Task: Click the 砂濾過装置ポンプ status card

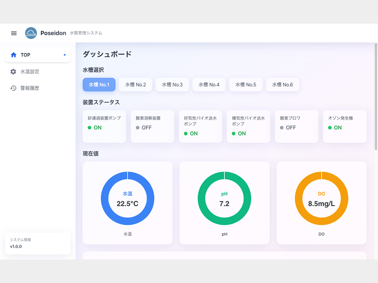Action: tap(104, 126)
